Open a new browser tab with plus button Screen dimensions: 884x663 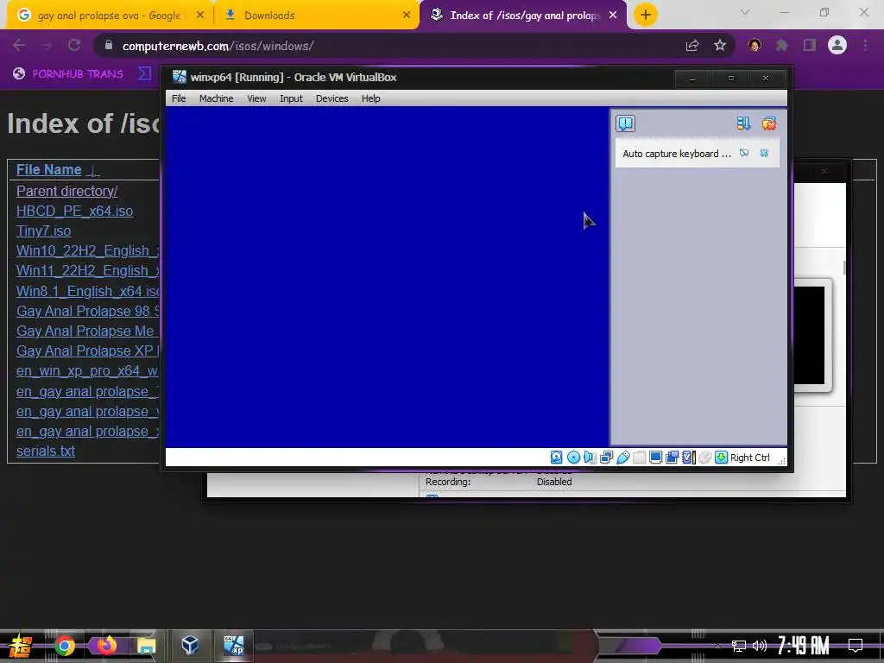point(646,15)
